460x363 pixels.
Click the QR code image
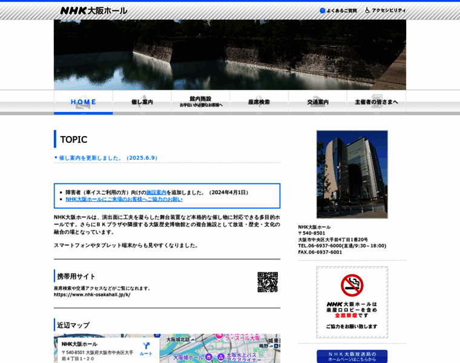point(268,282)
